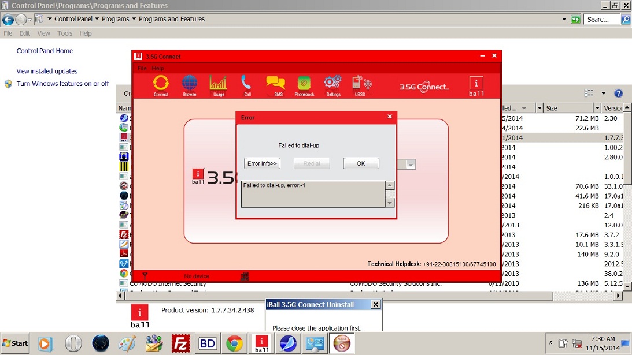The image size is (632, 355).
Task: Open the File menu in 3.5G Connect
Action: pos(142,68)
